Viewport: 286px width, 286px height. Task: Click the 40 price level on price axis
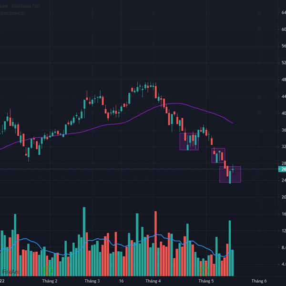tap(284, 113)
